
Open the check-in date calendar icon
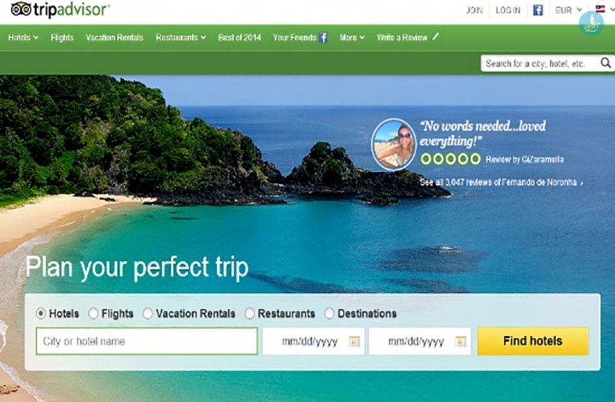354,342
